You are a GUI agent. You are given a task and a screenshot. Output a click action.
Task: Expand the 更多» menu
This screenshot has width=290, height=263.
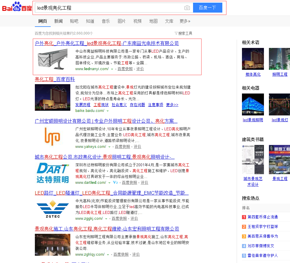pos(185,21)
